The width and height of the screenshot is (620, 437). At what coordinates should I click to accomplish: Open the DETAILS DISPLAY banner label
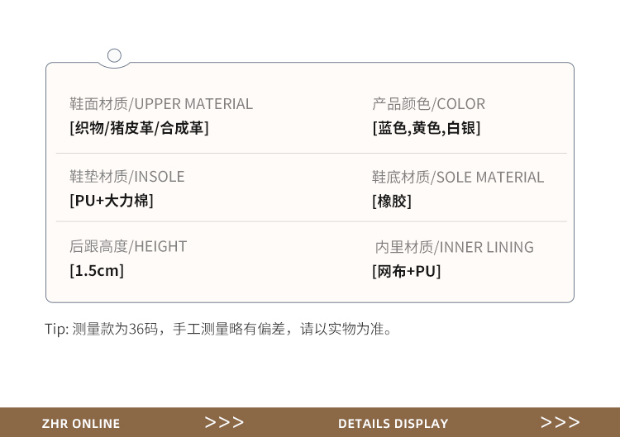(393, 424)
